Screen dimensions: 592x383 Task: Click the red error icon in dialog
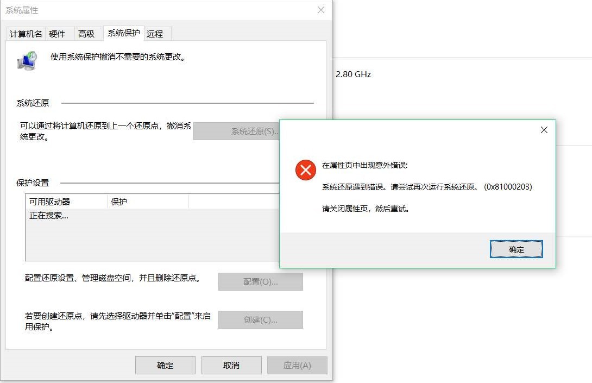305,170
